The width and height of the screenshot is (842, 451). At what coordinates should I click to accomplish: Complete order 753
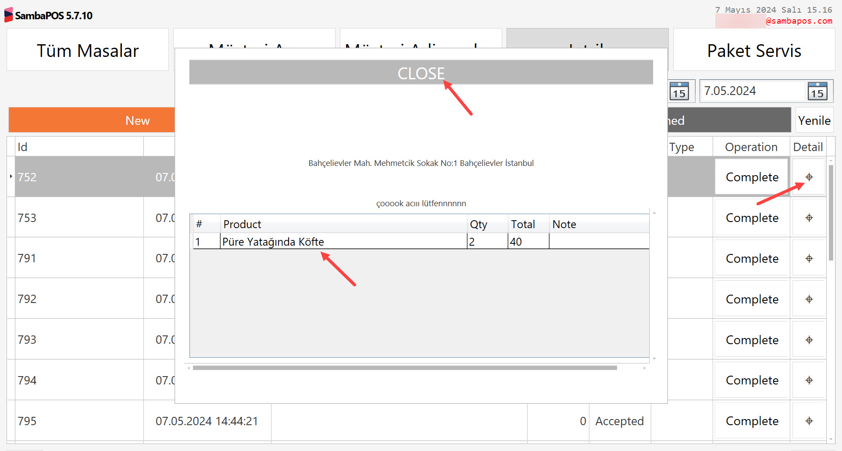(752, 218)
